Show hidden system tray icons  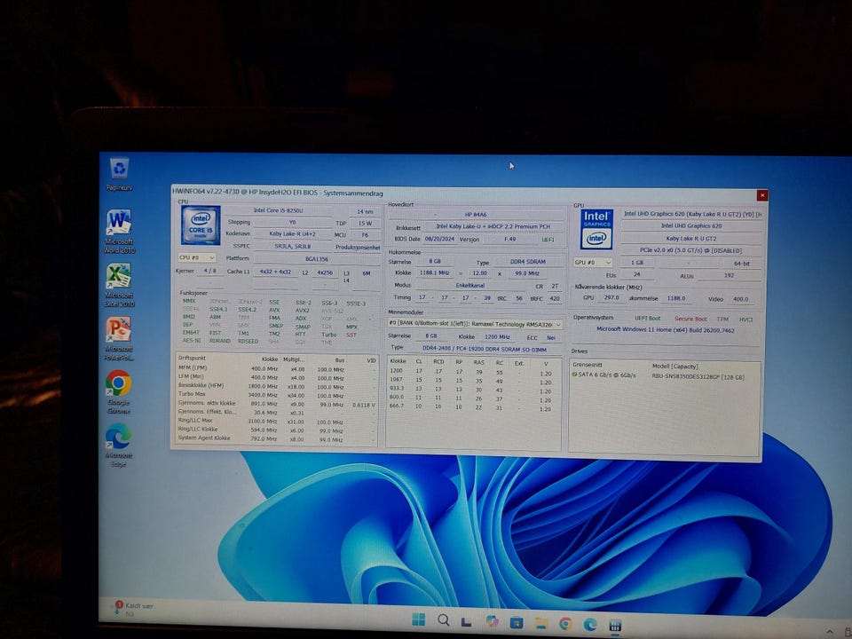(830, 631)
